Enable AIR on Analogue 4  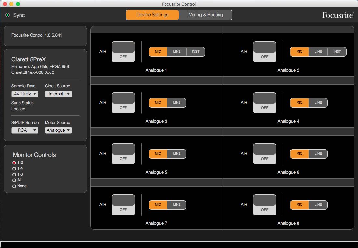click(x=264, y=103)
